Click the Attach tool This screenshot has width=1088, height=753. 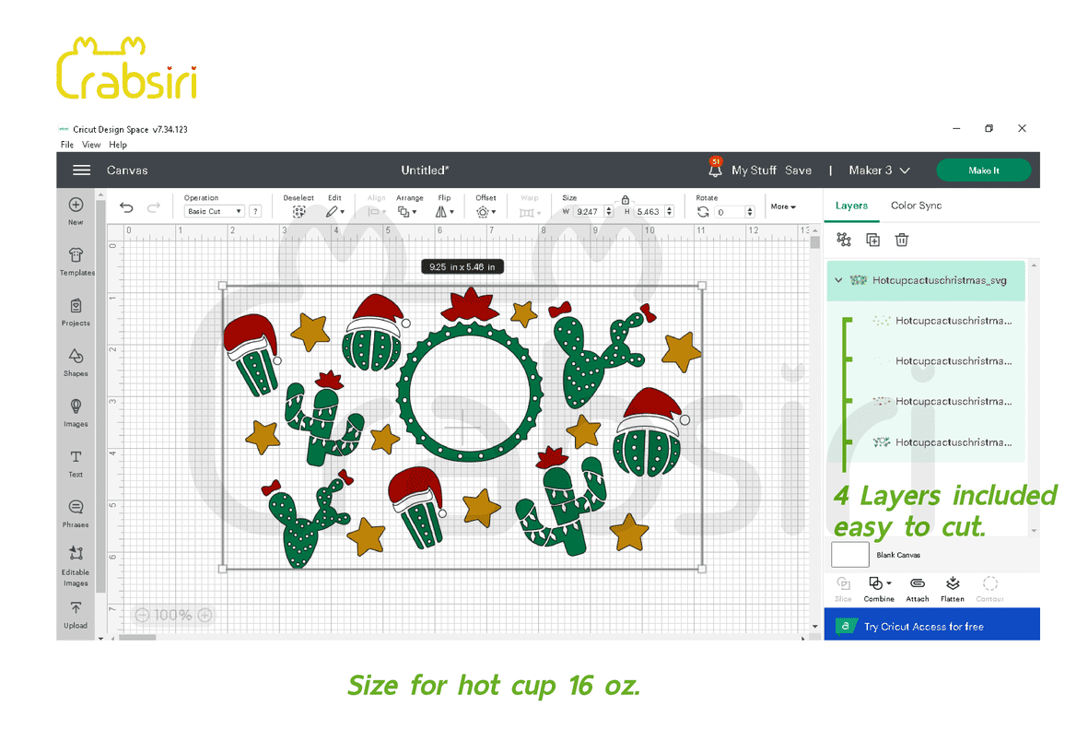(x=917, y=588)
